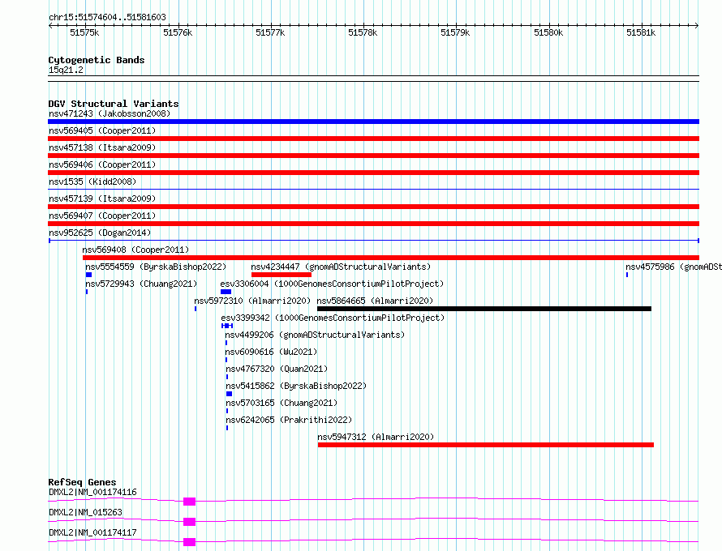The height and width of the screenshot is (551, 722).
Task: Open the nsv569406 (Cooper2011) variant label
Action: [102, 164]
